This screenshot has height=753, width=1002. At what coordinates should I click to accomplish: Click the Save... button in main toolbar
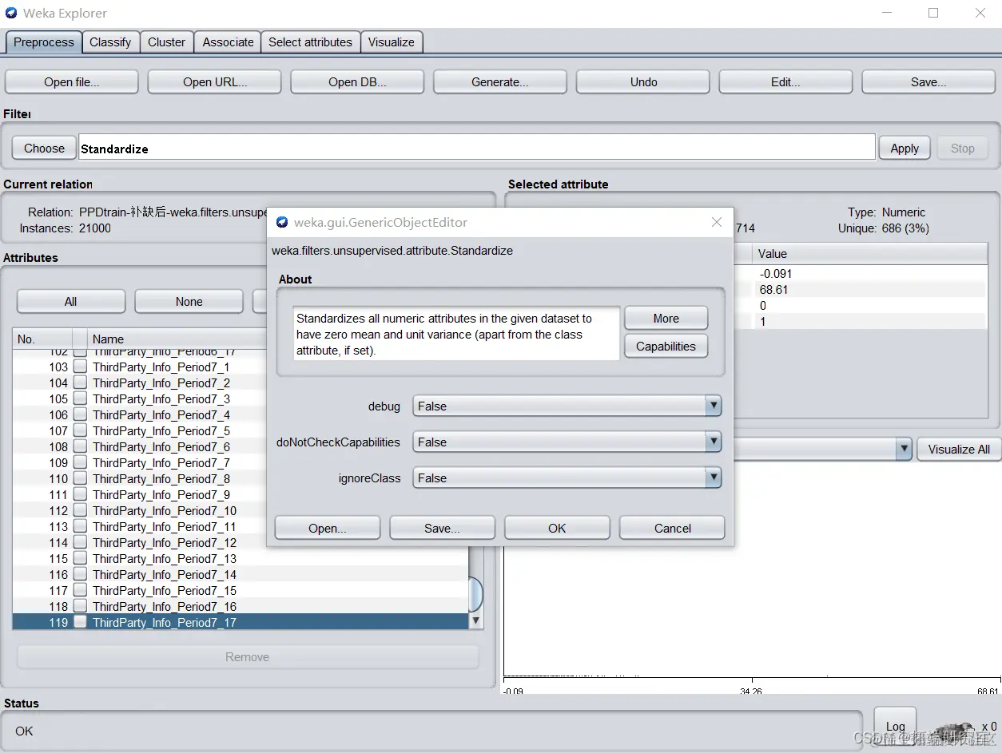[x=928, y=81]
